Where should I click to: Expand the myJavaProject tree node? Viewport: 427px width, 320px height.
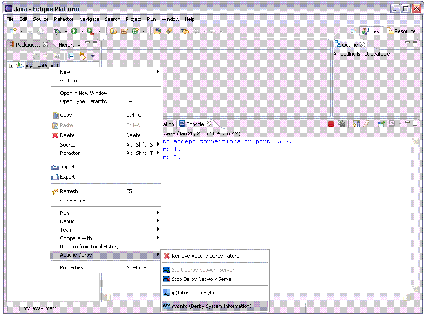tap(12, 66)
